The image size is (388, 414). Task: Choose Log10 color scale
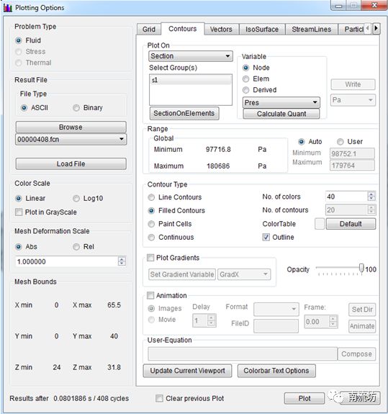pyautogui.click(x=76, y=198)
